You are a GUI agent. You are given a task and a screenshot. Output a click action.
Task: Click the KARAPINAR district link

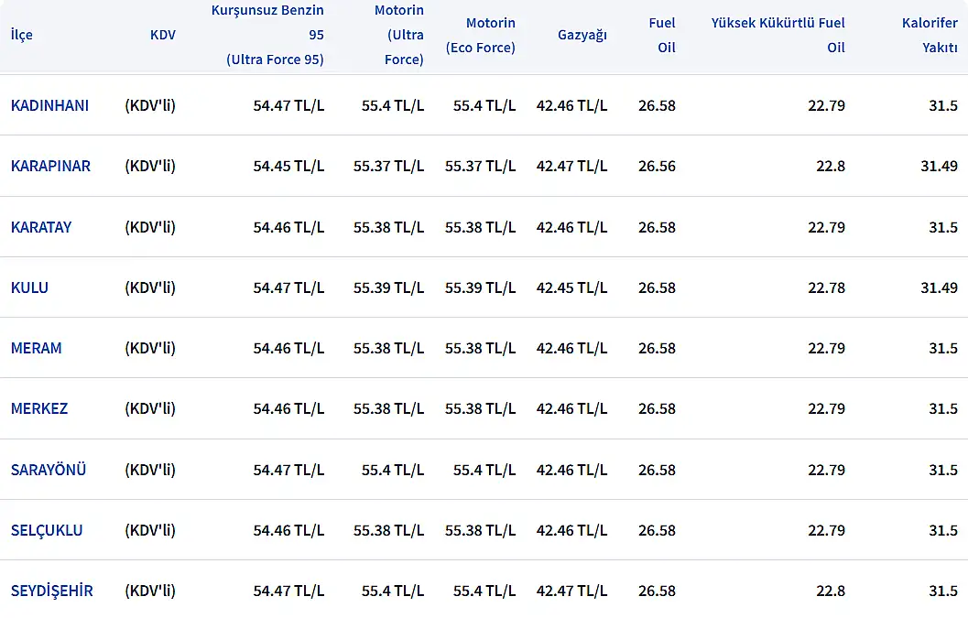click(50, 166)
